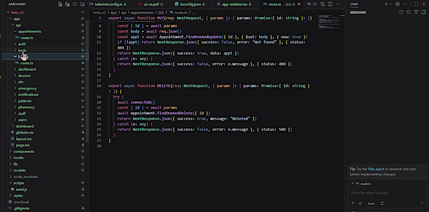This screenshot has height=212, width=429.
Task: Configure chat tools icon
Action: [x=382, y=203]
